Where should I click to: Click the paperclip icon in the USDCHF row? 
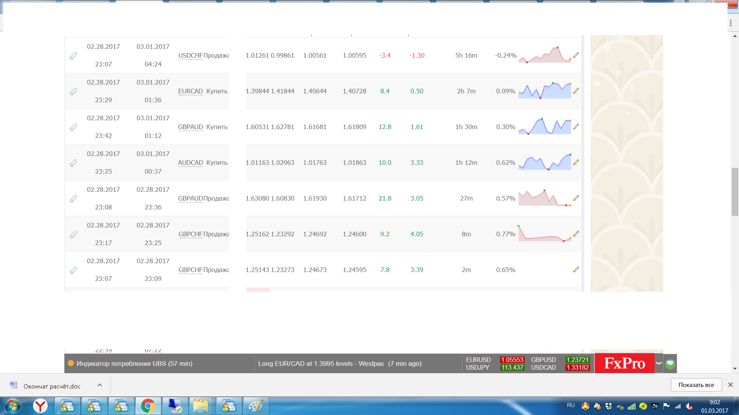point(73,56)
